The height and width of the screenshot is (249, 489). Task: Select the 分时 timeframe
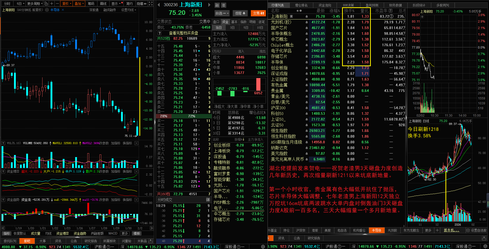[x=7, y=4]
